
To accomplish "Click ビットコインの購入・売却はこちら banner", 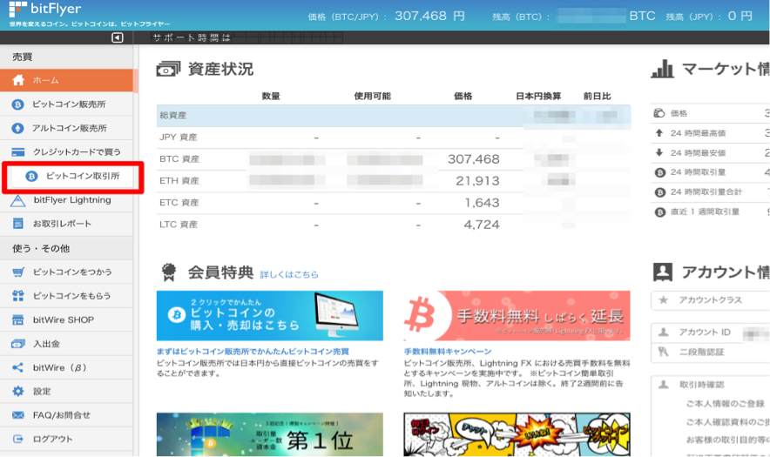I will (270, 316).
